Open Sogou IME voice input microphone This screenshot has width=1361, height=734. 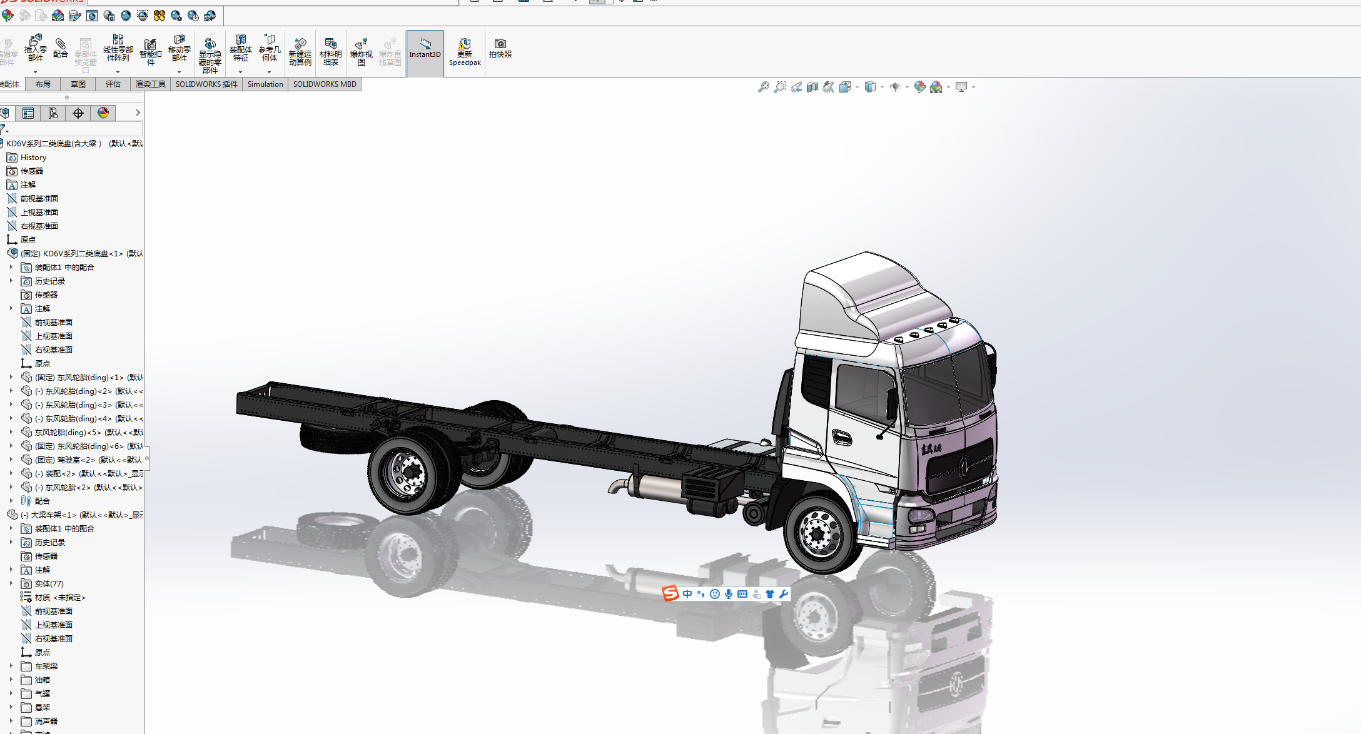pyautogui.click(x=729, y=594)
